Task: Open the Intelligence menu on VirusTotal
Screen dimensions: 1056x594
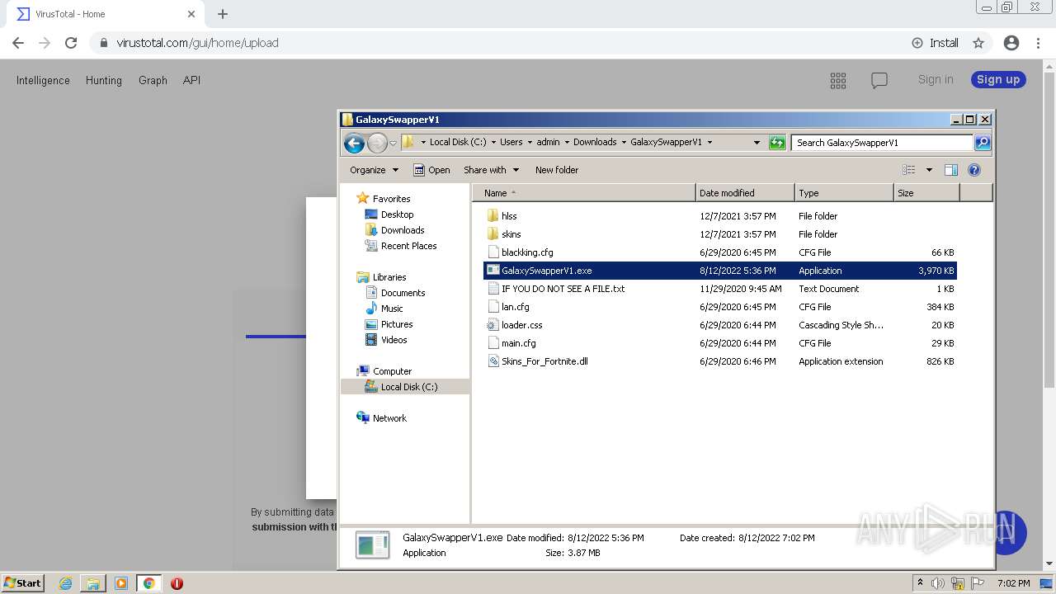Action: 43,80
